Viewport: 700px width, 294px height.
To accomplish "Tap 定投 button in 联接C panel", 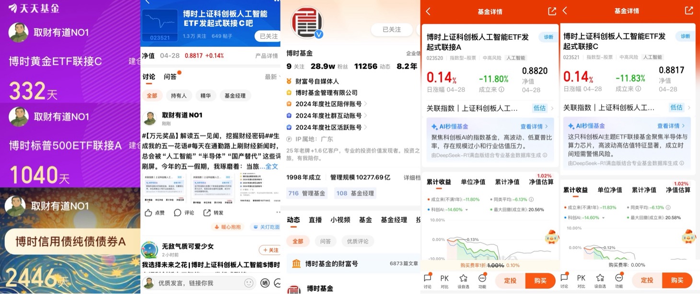I will [x=647, y=280].
